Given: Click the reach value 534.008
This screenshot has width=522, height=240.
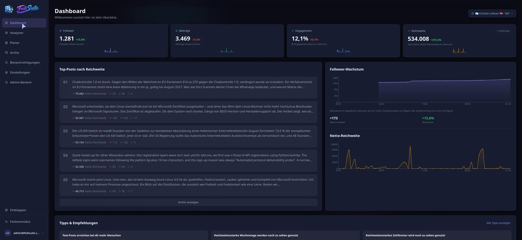Looking at the screenshot, I should [x=418, y=39].
